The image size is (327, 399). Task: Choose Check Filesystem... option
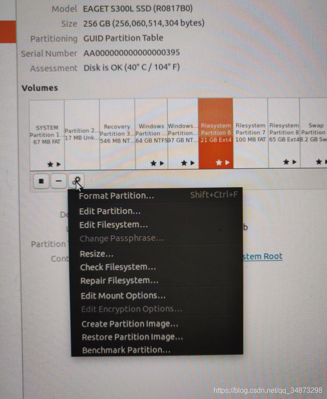(x=157, y=267)
